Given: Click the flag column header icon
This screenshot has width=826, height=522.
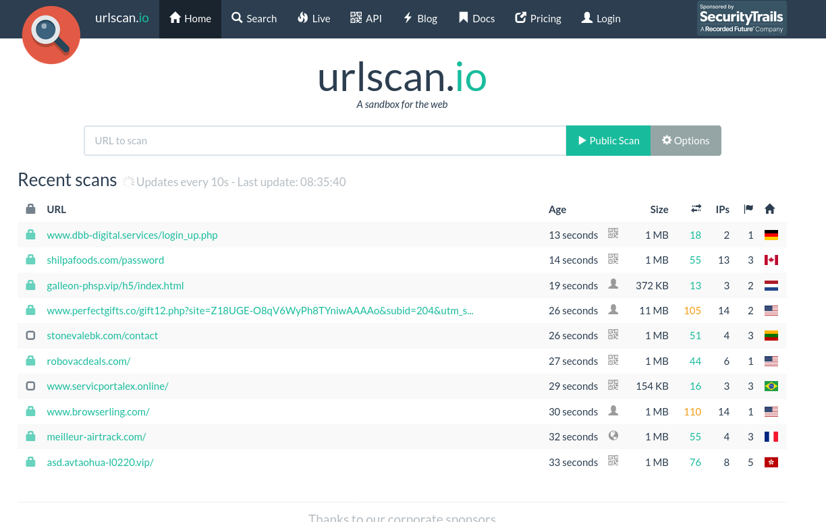Looking at the screenshot, I should (x=748, y=209).
